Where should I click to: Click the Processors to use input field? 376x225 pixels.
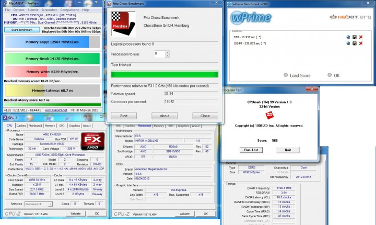pyautogui.click(x=160, y=54)
